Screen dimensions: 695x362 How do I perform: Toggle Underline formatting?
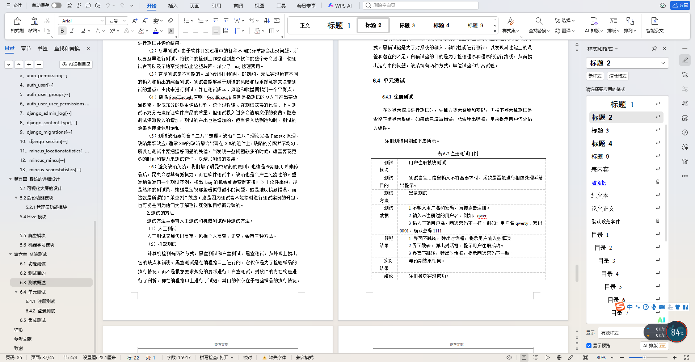click(x=83, y=31)
